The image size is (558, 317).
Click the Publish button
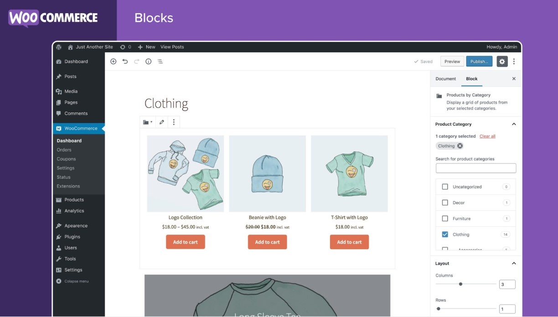(x=479, y=61)
